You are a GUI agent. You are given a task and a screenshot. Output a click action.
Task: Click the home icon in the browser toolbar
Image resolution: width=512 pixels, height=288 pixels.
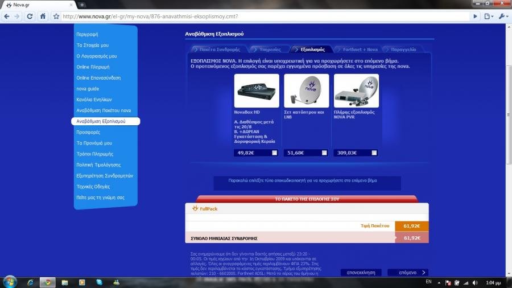pyautogui.click(x=43, y=17)
